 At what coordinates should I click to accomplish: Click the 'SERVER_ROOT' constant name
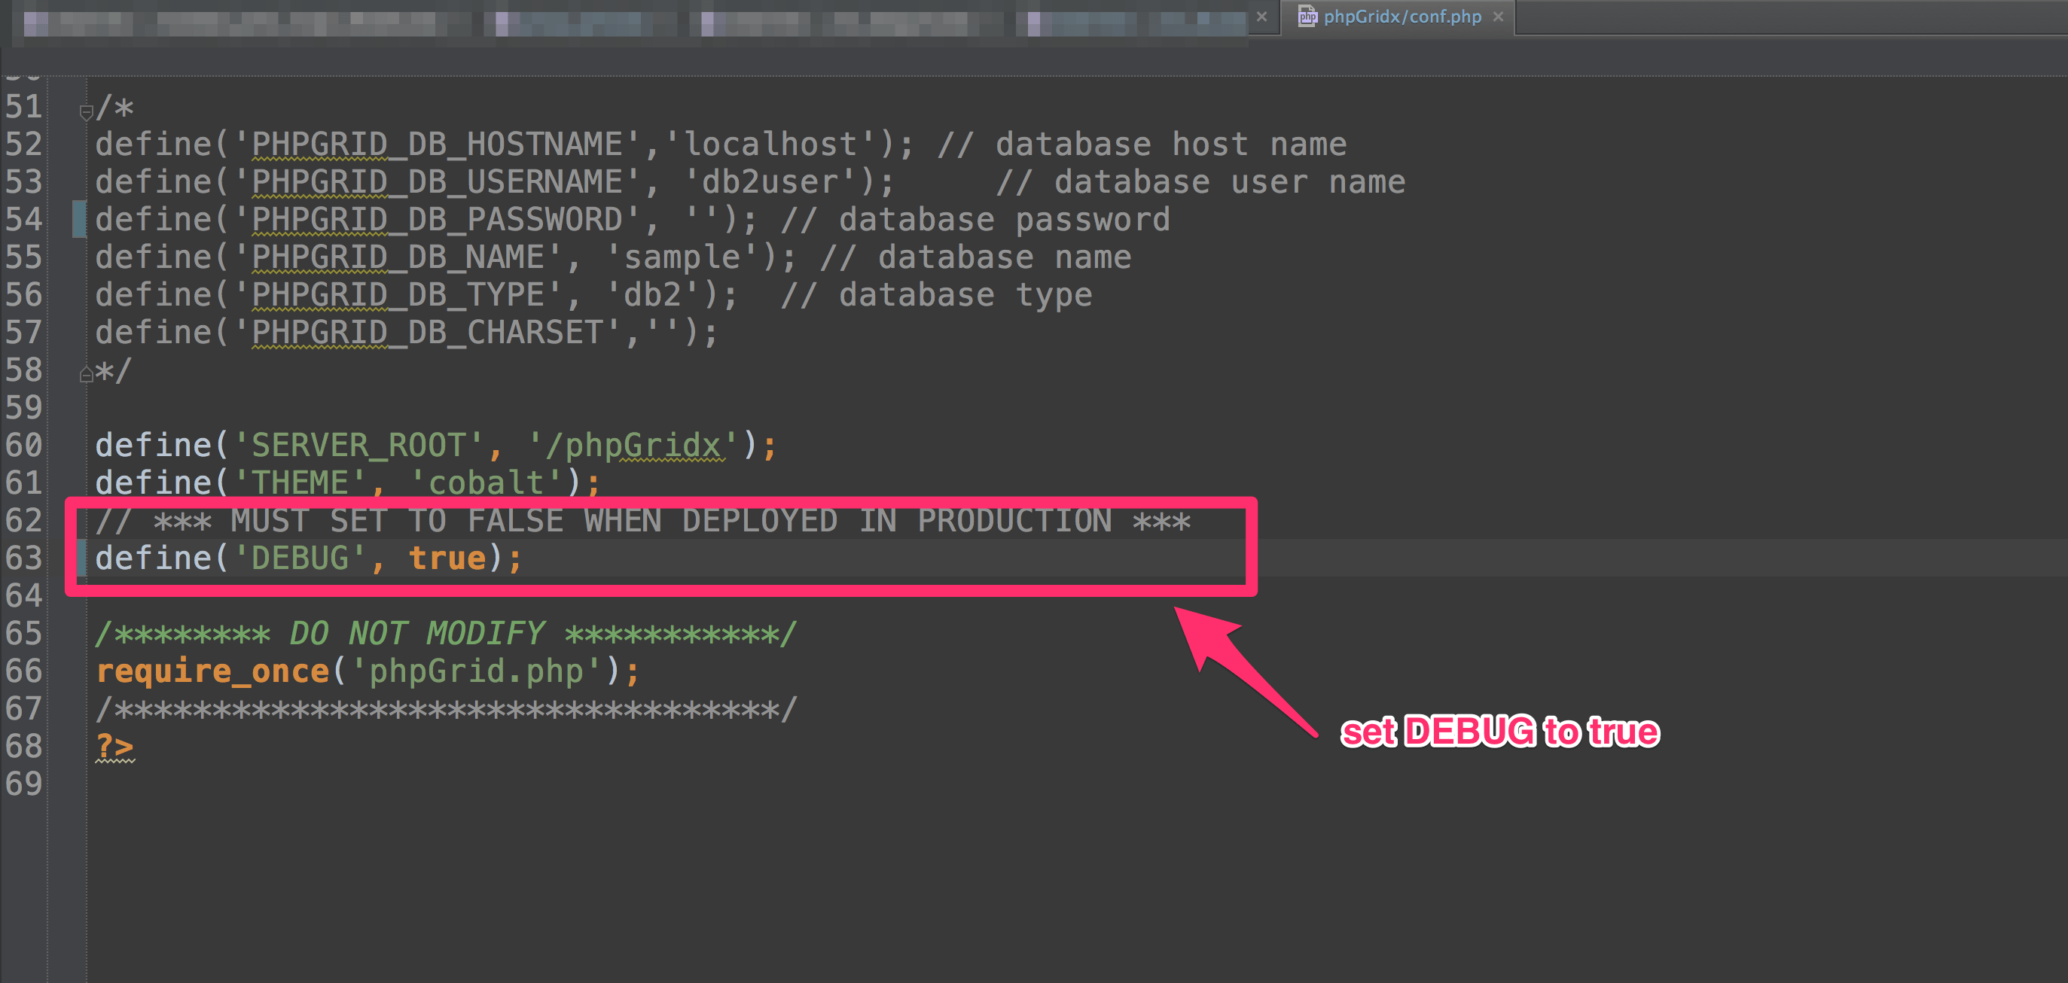point(358,446)
